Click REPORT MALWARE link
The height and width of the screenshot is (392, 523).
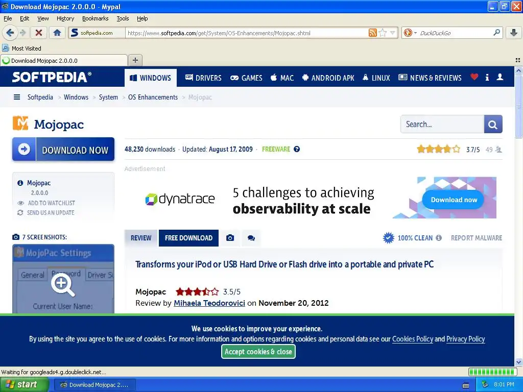point(477,238)
